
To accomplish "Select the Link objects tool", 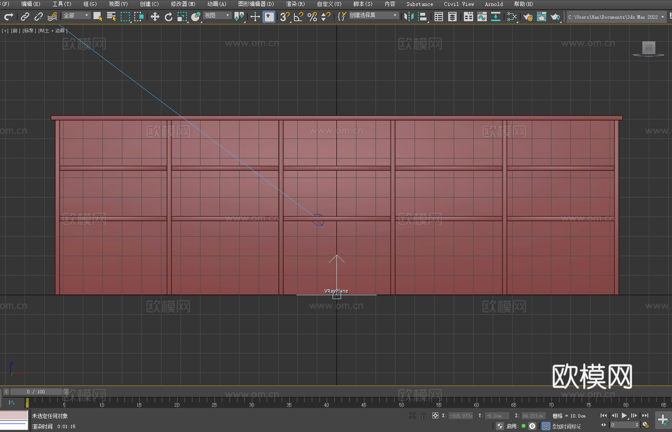I will (25, 17).
